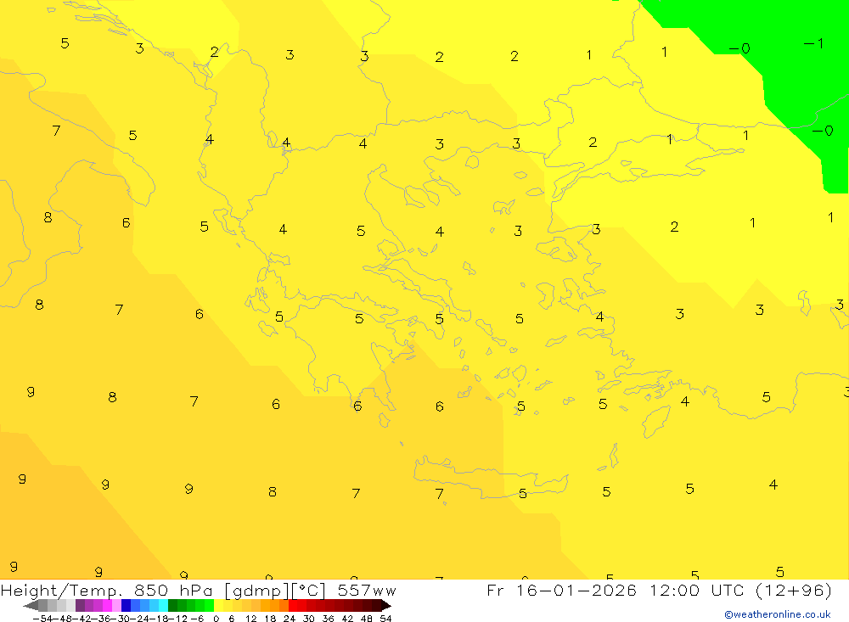Click the dark right arrow tip of the color scale
This screenshot has width=849, height=622.
point(386,606)
